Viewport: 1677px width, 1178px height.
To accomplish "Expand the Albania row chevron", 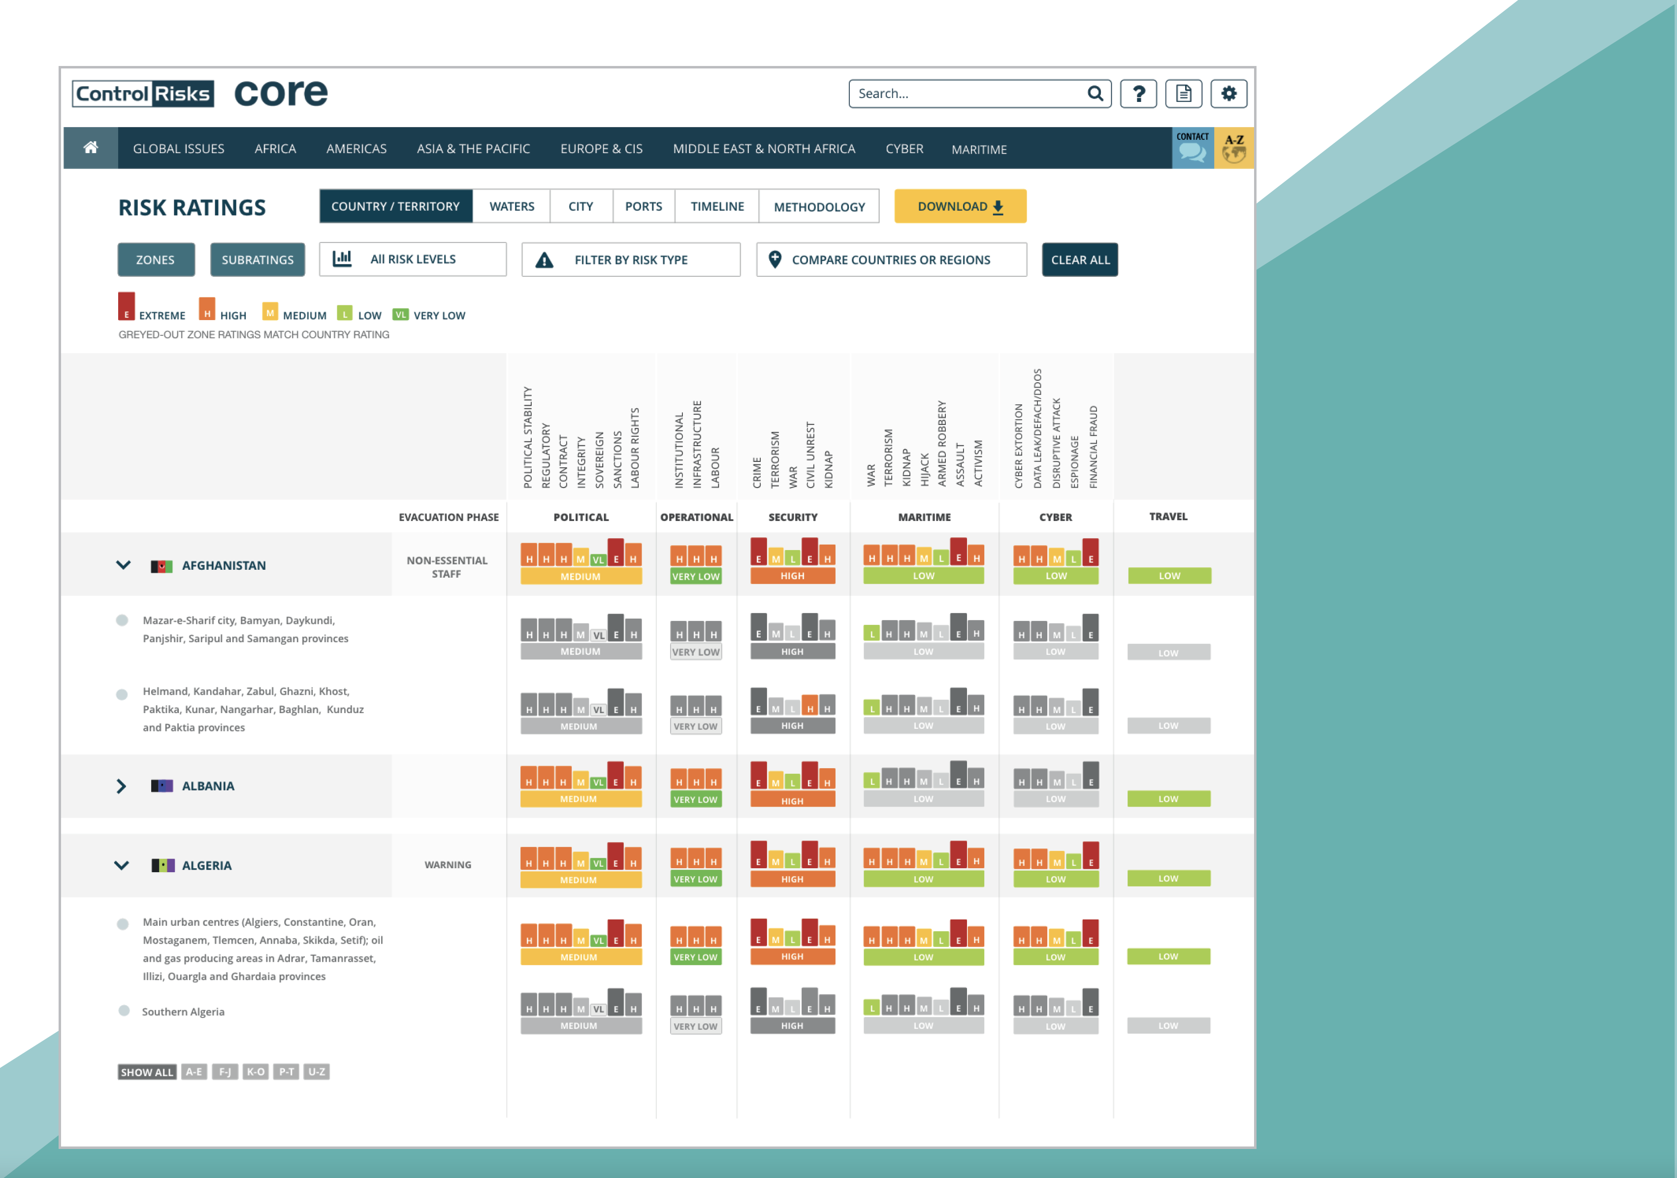I will [x=121, y=785].
